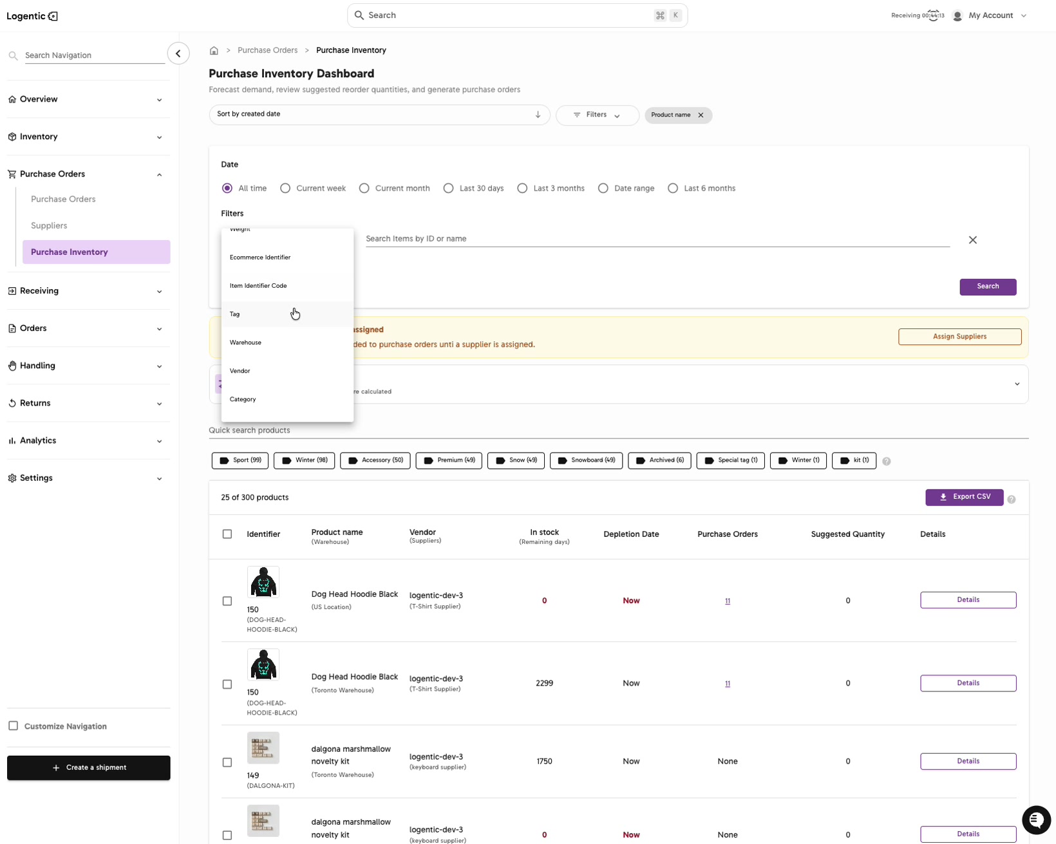Viewport: 1056px width, 844px height.
Task: Click the Search Navigation field
Action: 95,55
